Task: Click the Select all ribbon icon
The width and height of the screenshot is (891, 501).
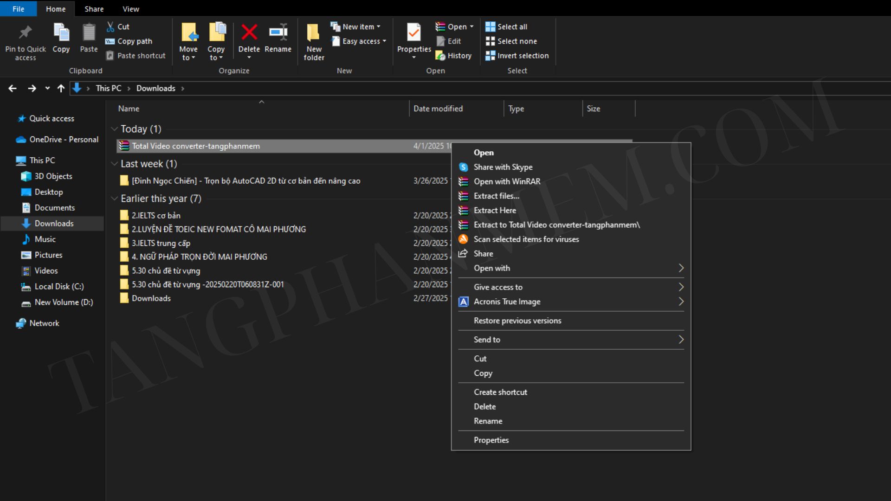Action: point(490,27)
